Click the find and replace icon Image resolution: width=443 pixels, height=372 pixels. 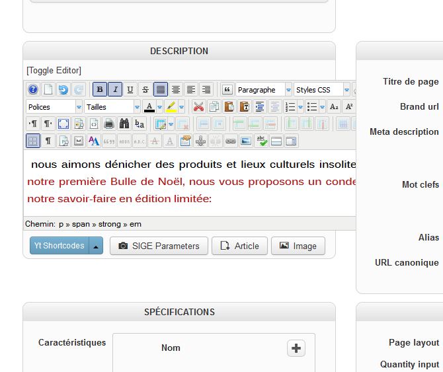coord(140,124)
